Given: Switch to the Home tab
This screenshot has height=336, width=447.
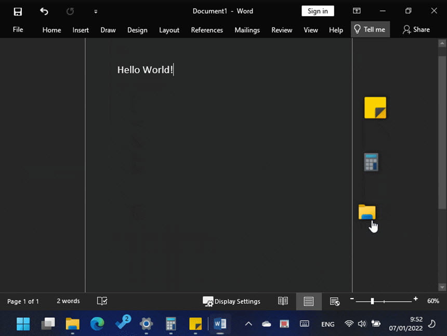Looking at the screenshot, I should 51,30.
